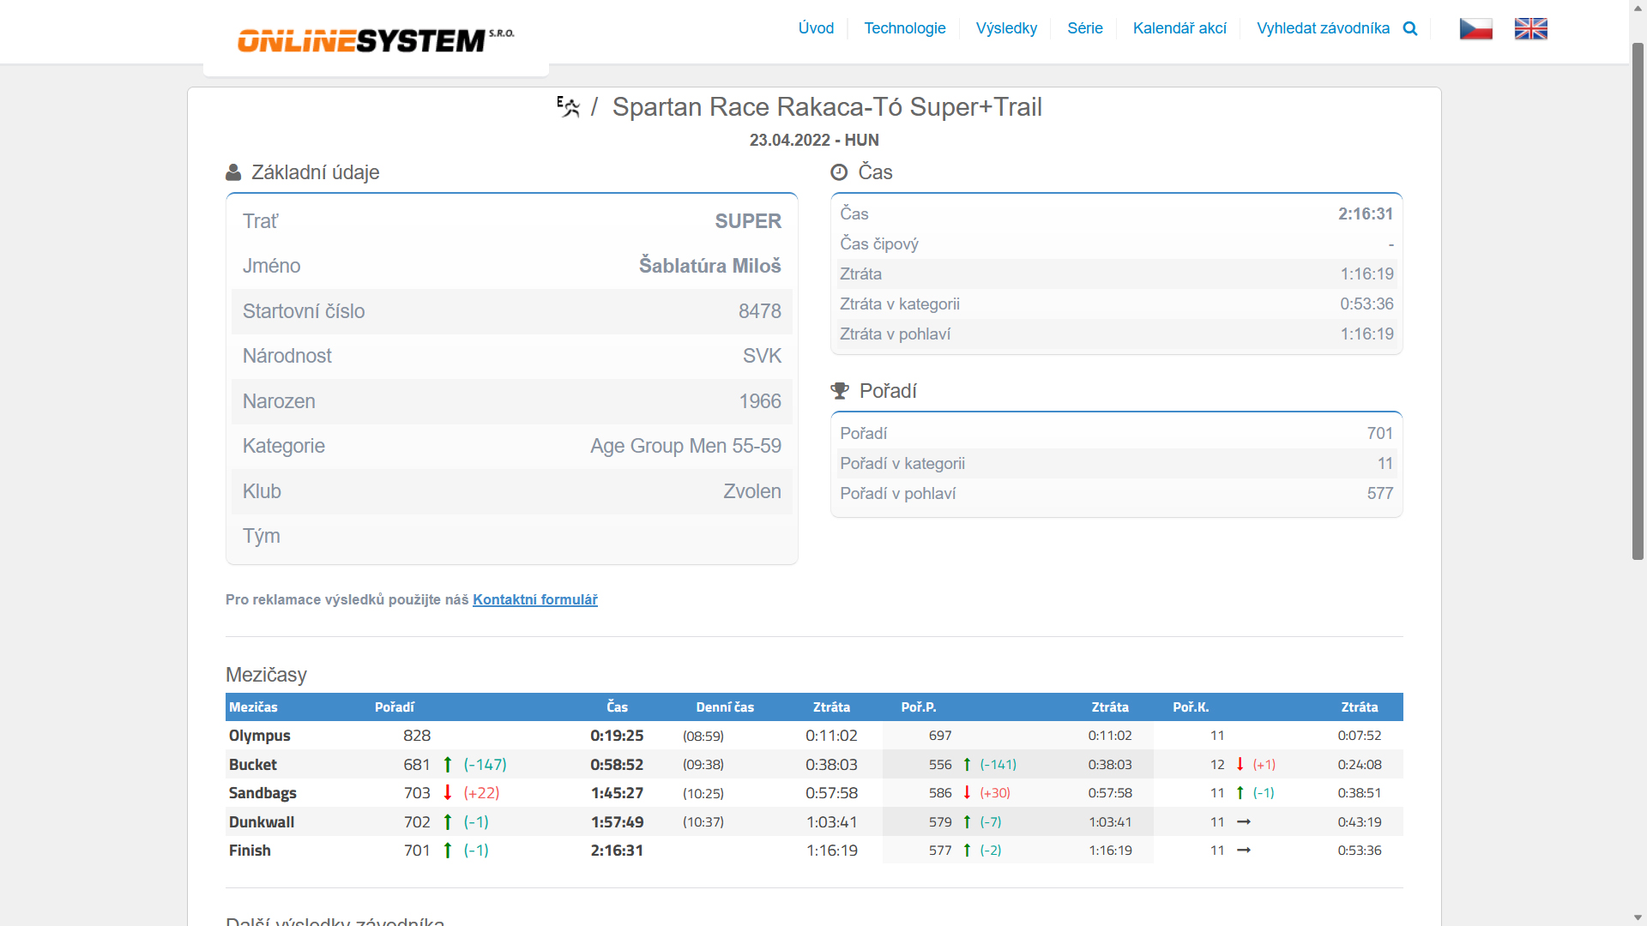Click Pořadí v pohlaví value 577
The image size is (1647, 926).
click(x=1380, y=493)
